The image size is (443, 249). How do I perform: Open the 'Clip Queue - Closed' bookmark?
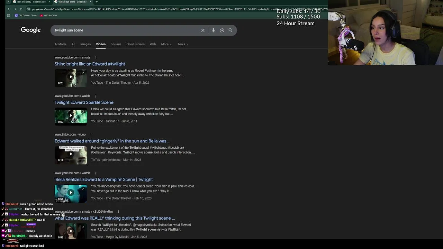(26, 16)
